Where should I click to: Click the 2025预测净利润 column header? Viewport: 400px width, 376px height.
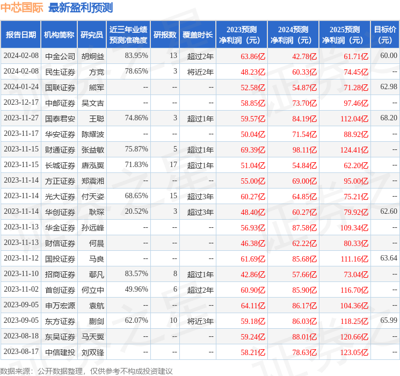tap(345, 35)
